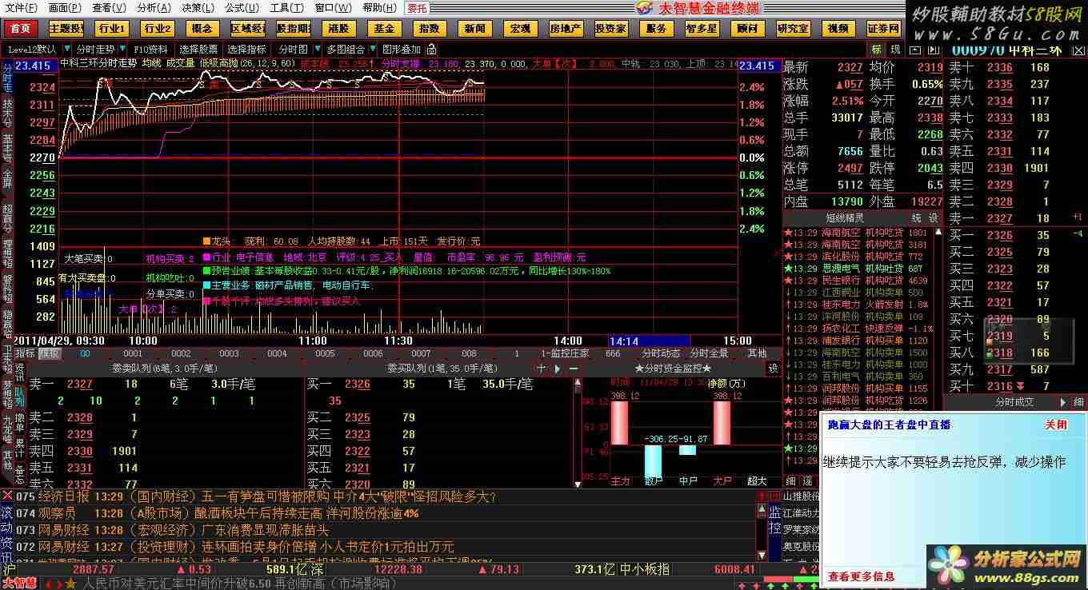The image size is (1088, 590).
Task: Click the plus icon in 委买队列 header
Action: pyautogui.click(x=542, y=369)
